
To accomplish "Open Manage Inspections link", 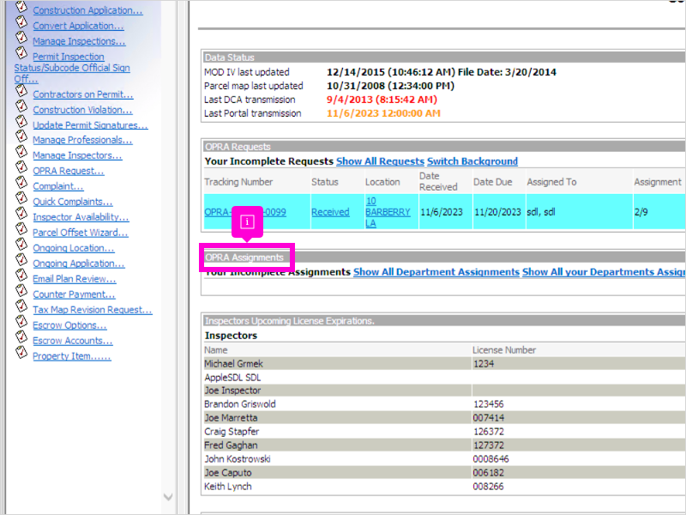I will click(79, 41).
